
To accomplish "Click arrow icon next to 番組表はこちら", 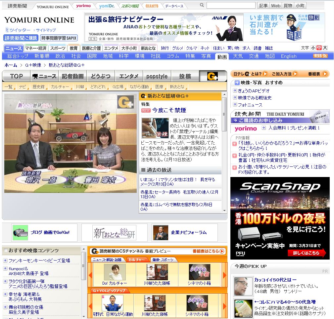I will [222, 251].
